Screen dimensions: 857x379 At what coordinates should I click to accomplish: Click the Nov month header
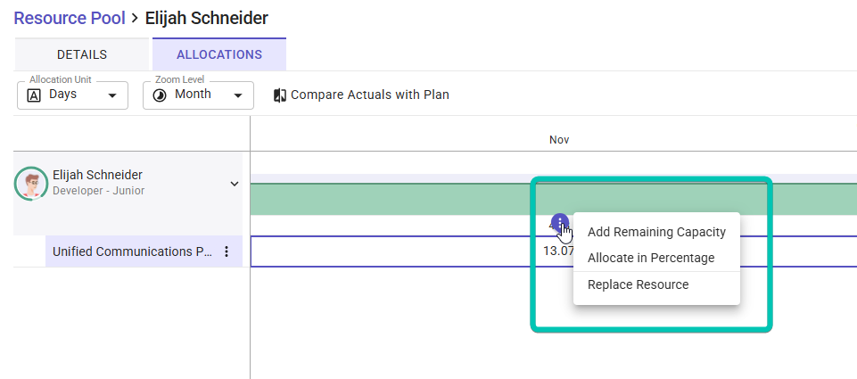pos(559,140)
